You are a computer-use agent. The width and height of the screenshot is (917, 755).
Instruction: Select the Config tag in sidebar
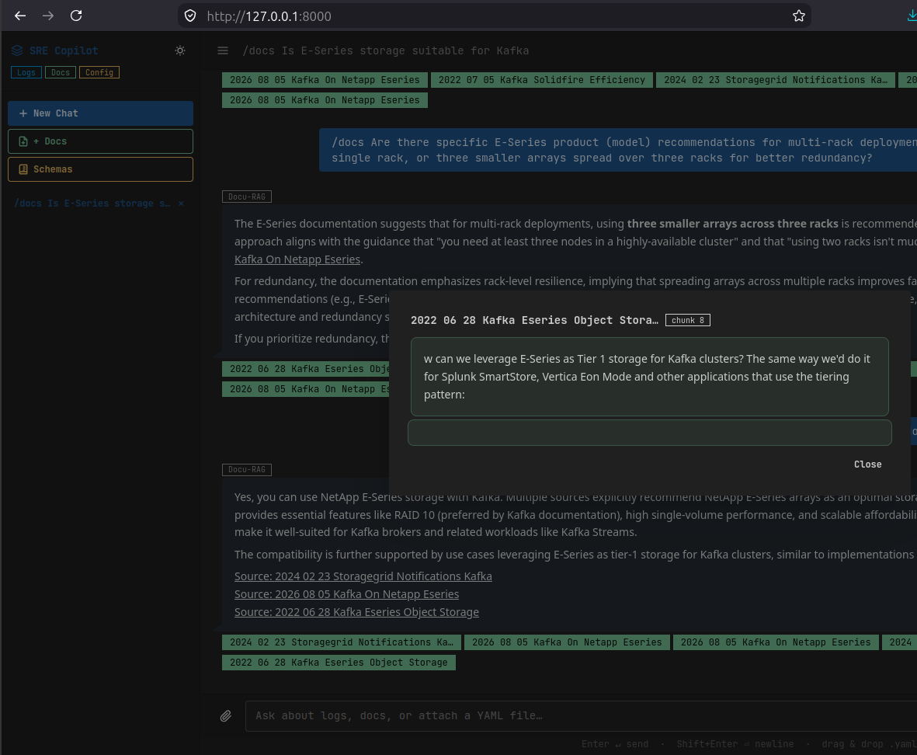coord(99,72)
